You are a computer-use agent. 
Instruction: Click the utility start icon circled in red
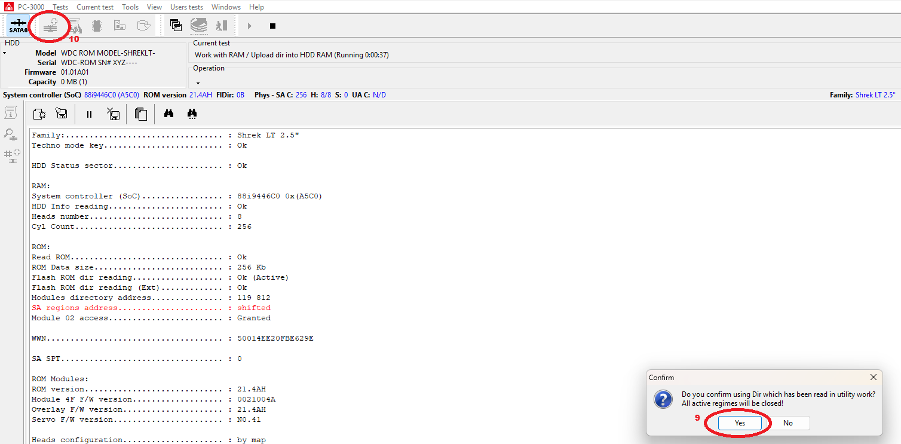[50, 26]
